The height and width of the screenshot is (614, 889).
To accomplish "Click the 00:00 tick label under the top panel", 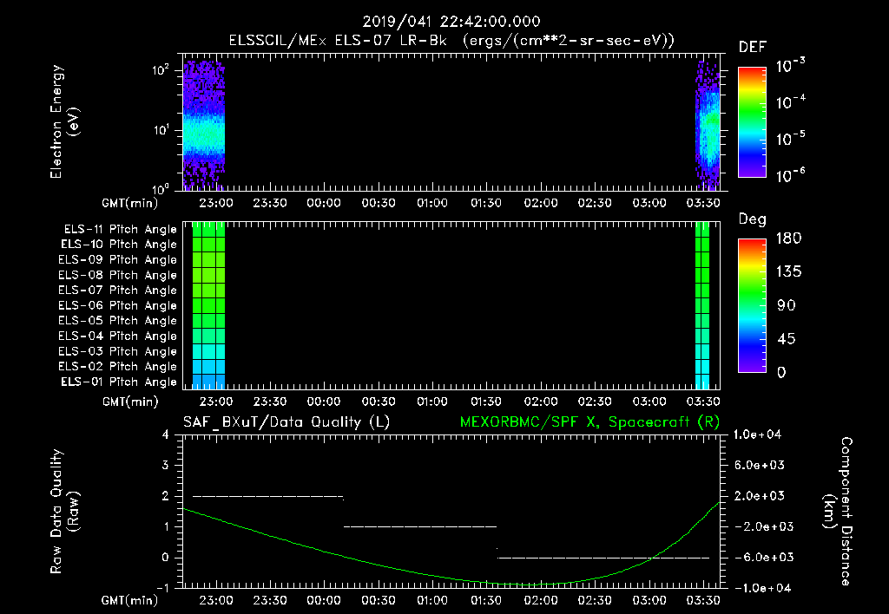I will 324,203.
